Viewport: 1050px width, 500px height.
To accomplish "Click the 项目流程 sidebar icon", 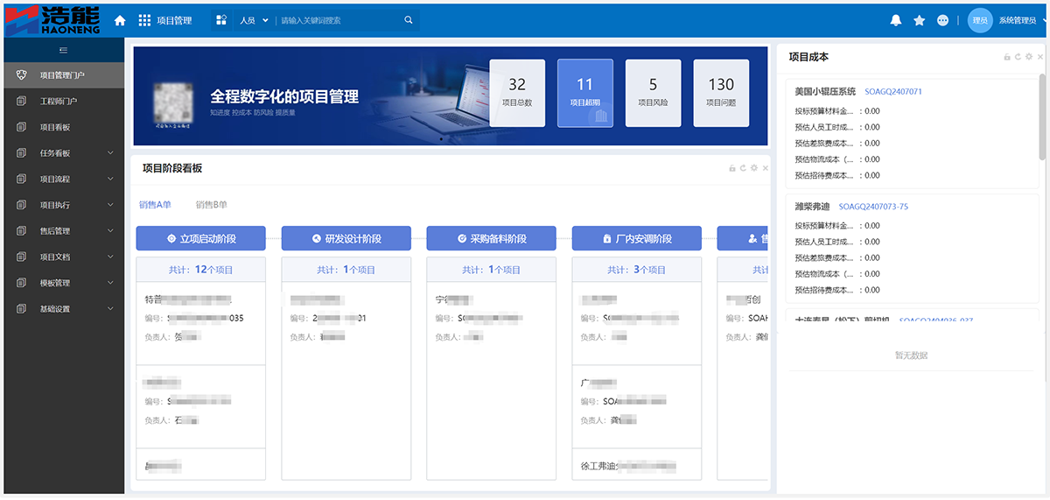I will pos(22,180).
